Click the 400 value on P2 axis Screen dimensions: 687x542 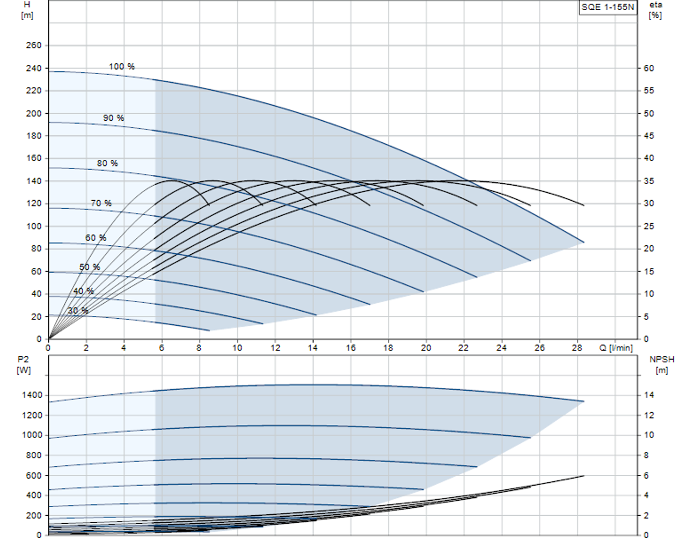33,495
